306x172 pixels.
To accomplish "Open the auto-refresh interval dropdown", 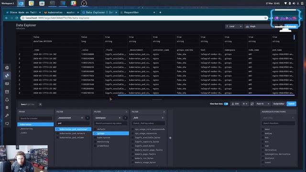I will [245, 104].
